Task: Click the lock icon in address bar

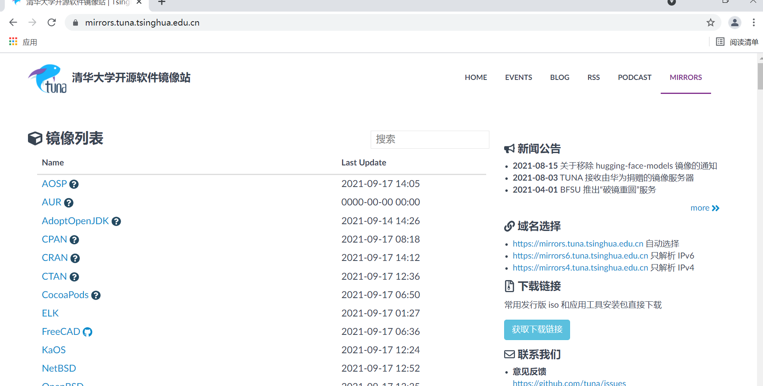Action: [76, 23]
